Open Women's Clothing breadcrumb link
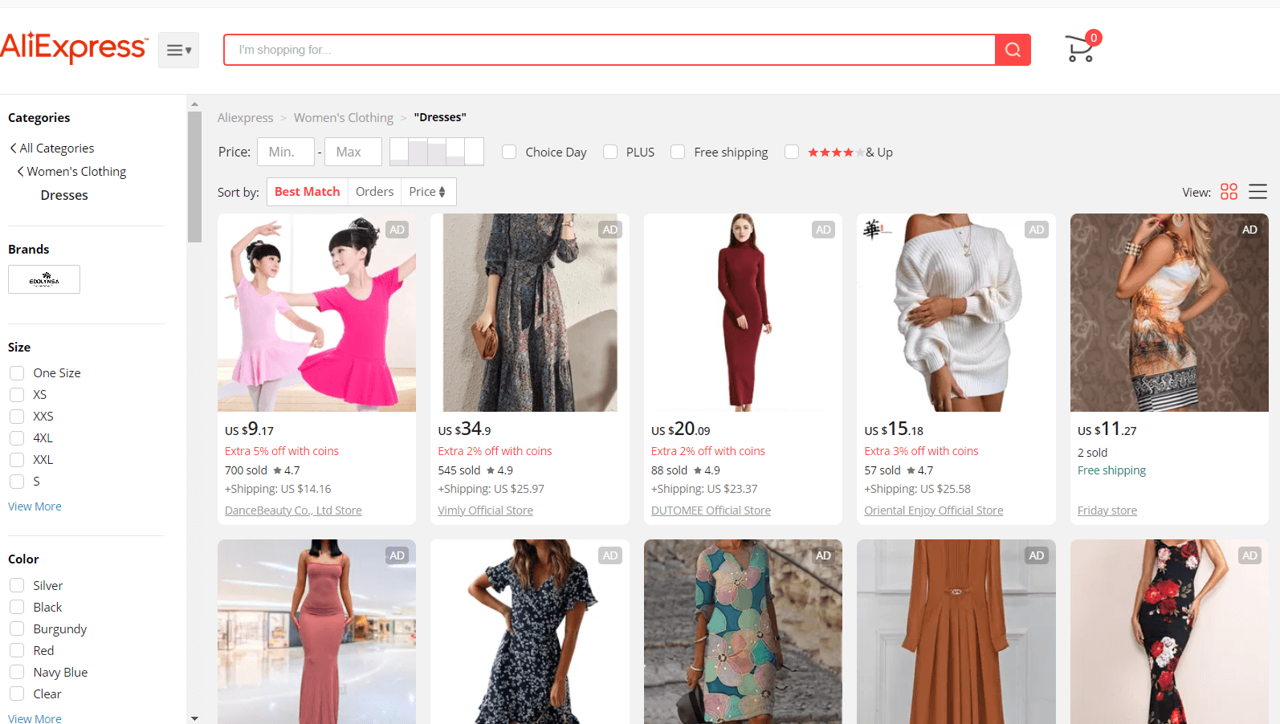This screenshot has height=724, width=1280. click(344, 117)
